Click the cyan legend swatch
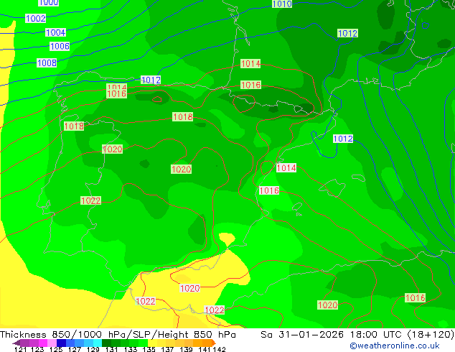This screenshot has height=352, width=455. click(x=98, y=343)
